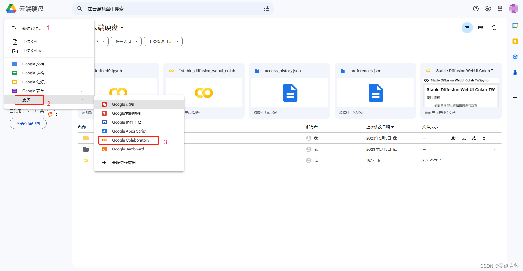
Task: Click the Sogou input method icon
Action: point(50,114)
